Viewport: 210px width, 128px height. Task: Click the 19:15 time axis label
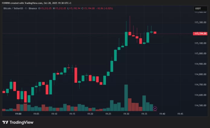point(72,114)
